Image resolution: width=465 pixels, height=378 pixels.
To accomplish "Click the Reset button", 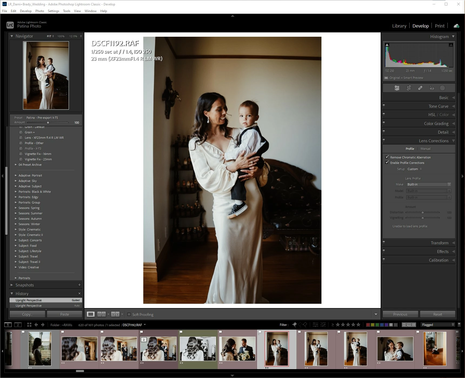I will 438,314.
